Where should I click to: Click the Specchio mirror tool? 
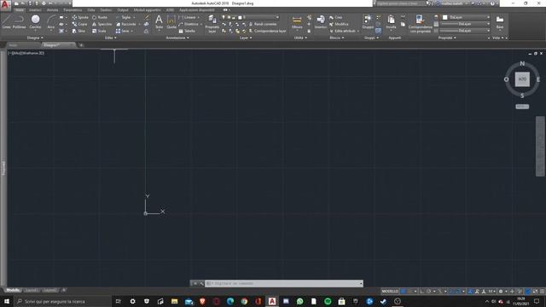coord(102,24)
